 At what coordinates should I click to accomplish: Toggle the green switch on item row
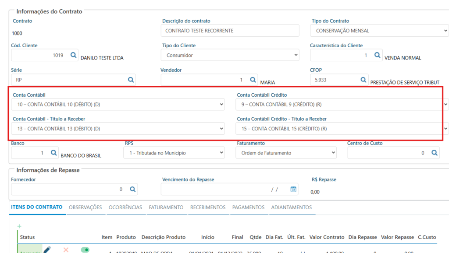pos(85,249)
